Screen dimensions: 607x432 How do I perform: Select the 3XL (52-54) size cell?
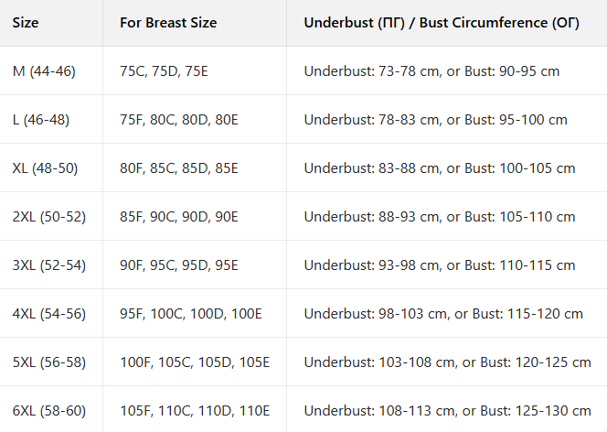pyautogui.click(x=48, y=265)
